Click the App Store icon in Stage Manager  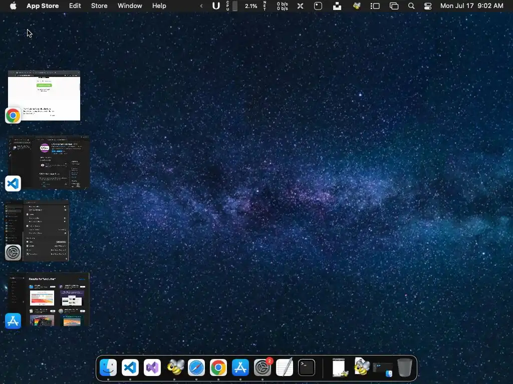pos(13,321)
